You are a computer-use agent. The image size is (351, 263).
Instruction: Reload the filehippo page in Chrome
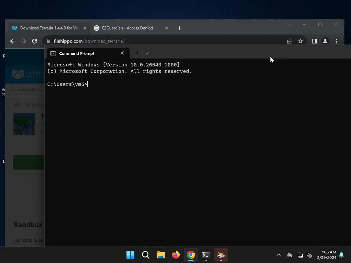(35, 41)
